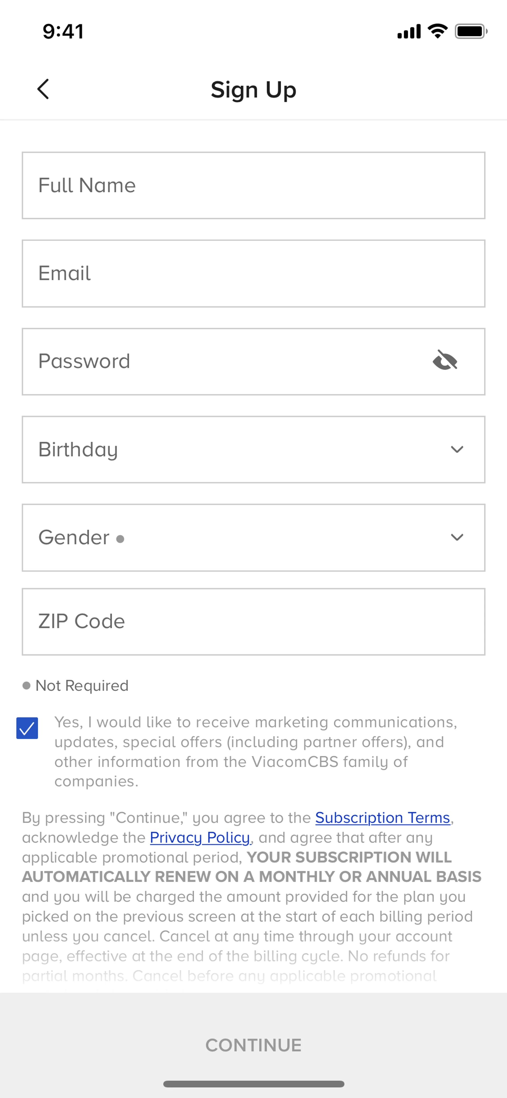Click the Full Name input field

[x=253, y=185]
